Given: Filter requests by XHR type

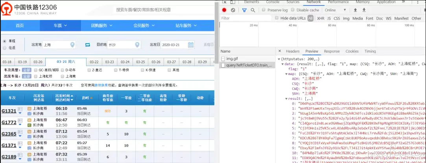Looking at the screenshot, I should click(321, 18).
